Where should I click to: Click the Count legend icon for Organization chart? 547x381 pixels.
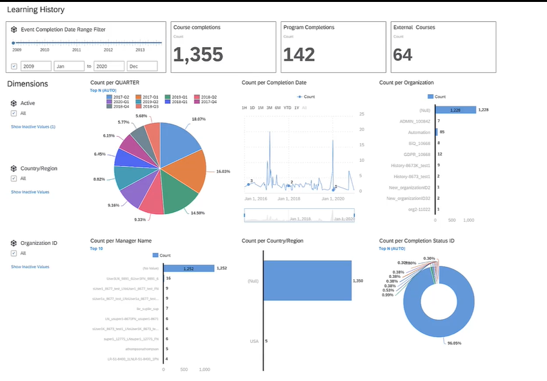pyautogui.click(x=431, y=97)
